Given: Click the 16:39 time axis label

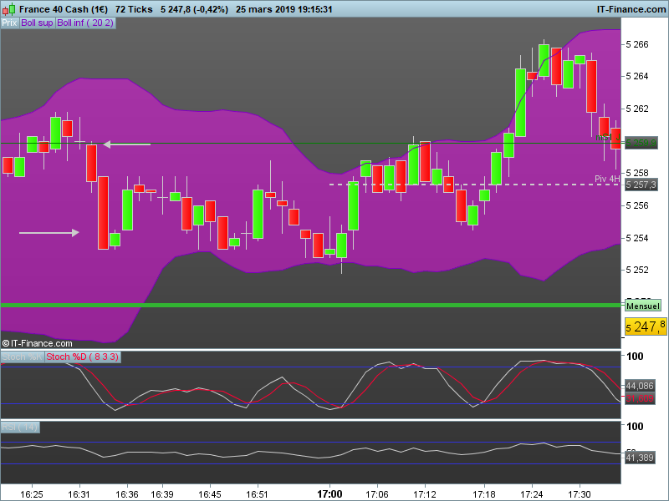Looking at the screenshot, I should click(x=162, y=494).
